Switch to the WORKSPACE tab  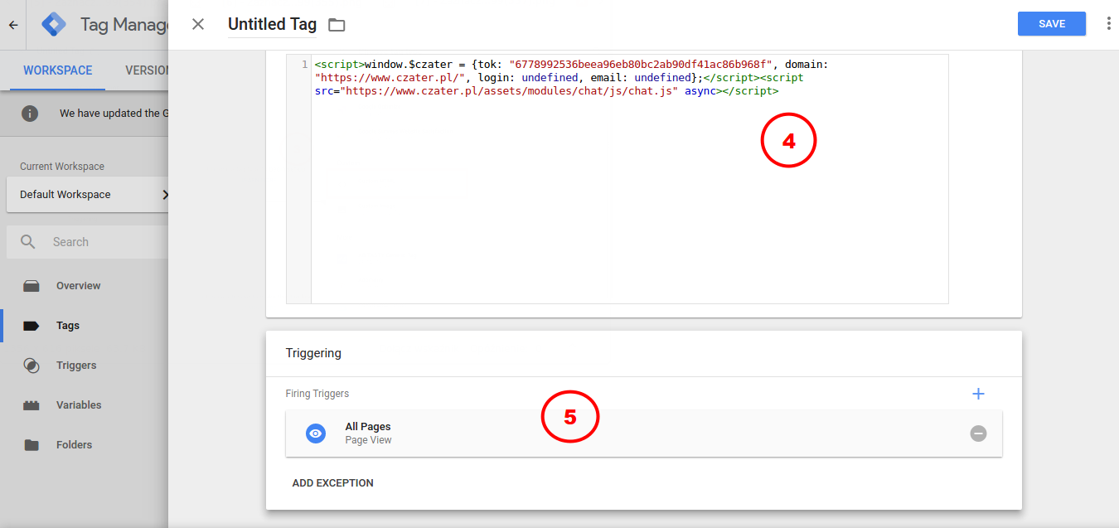pyautogui.click(x=58, y=70)
